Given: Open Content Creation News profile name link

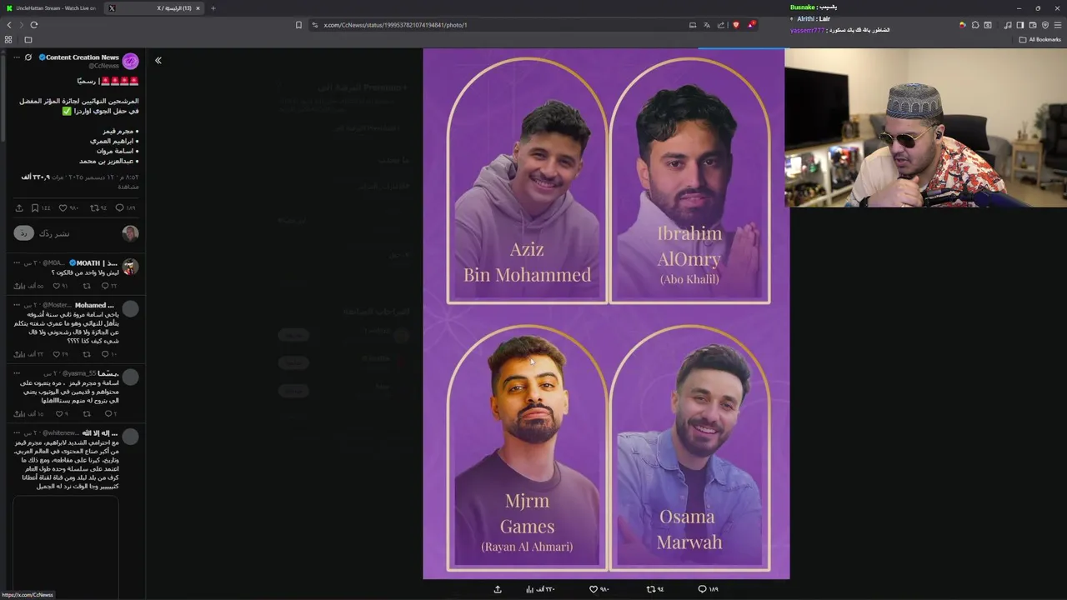Looking at the screenshot, I should (82, 57).
